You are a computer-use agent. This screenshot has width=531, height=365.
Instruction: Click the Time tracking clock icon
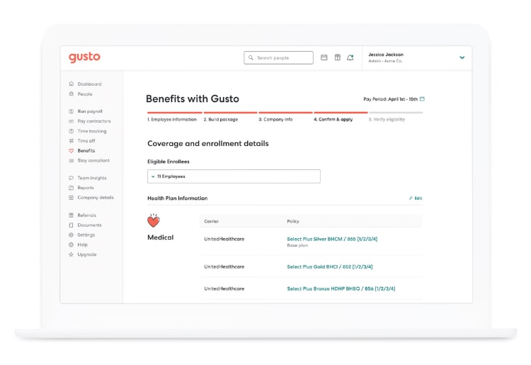pos(71,131)
